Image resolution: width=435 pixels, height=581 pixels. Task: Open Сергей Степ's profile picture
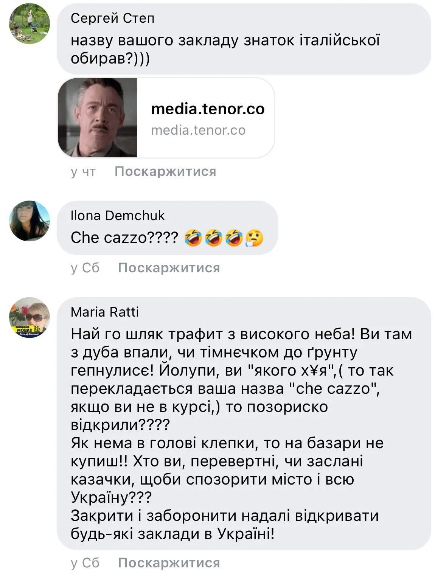pos(29,23)
